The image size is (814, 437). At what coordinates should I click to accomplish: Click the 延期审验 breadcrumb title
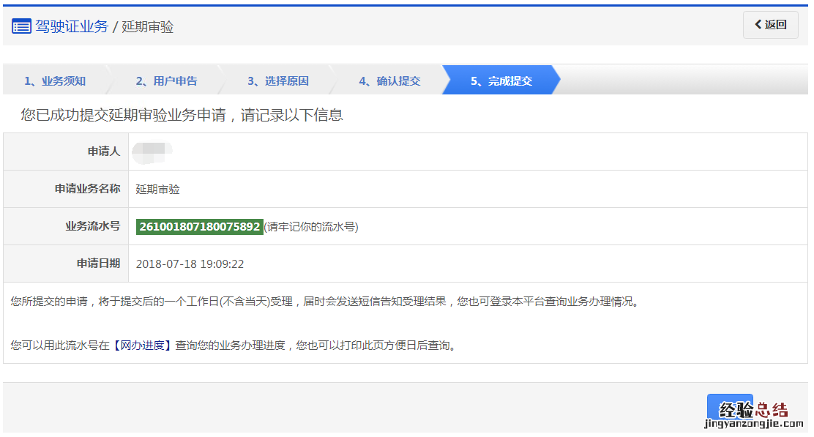point(147,27)
